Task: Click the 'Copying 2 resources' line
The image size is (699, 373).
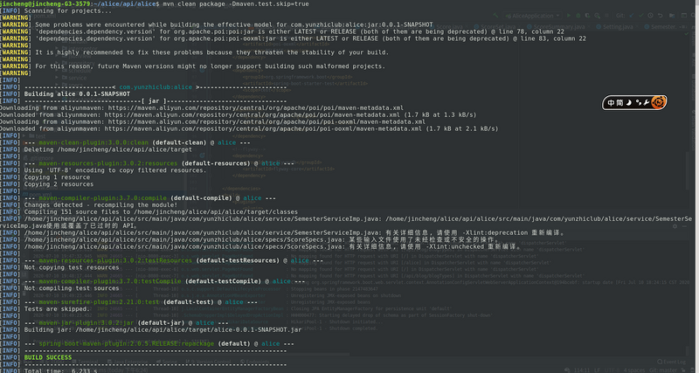Action: [x=59, y=184]
